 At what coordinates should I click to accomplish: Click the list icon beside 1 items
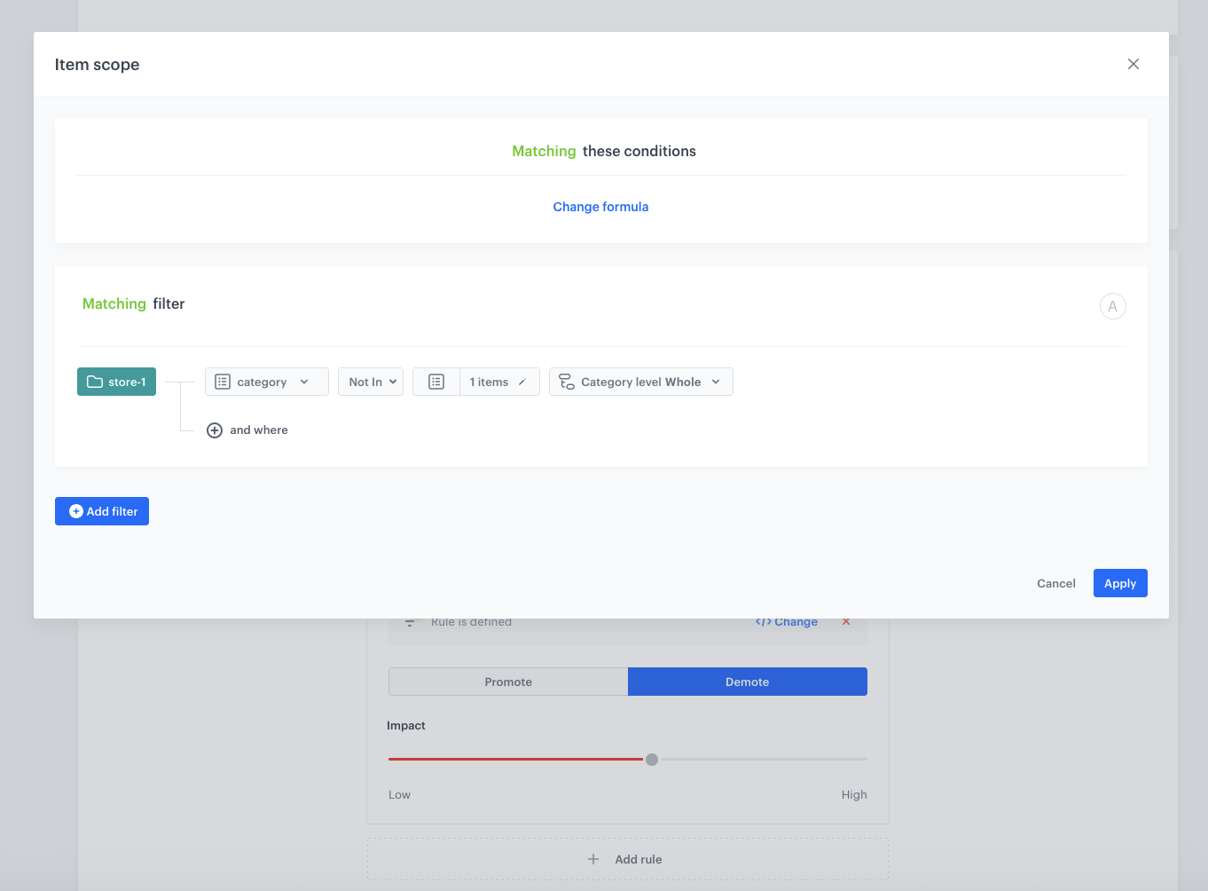tap(436, 382)
